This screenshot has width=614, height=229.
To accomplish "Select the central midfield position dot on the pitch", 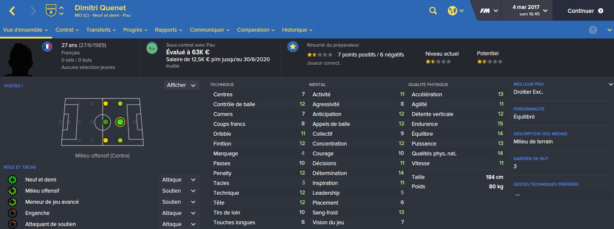I will (106, 122).
